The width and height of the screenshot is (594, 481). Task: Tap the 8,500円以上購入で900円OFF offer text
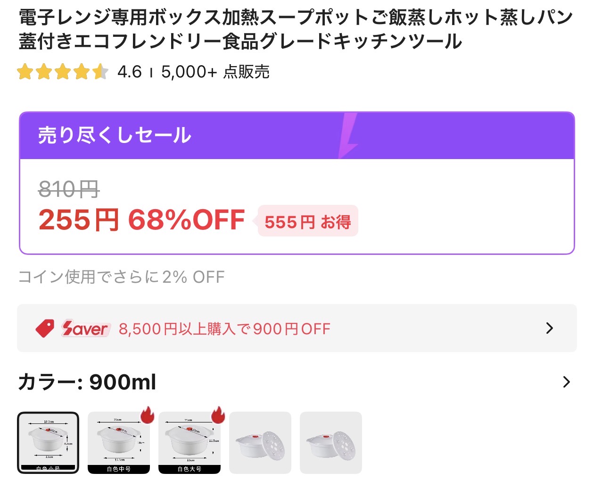[x=224, y=329]
